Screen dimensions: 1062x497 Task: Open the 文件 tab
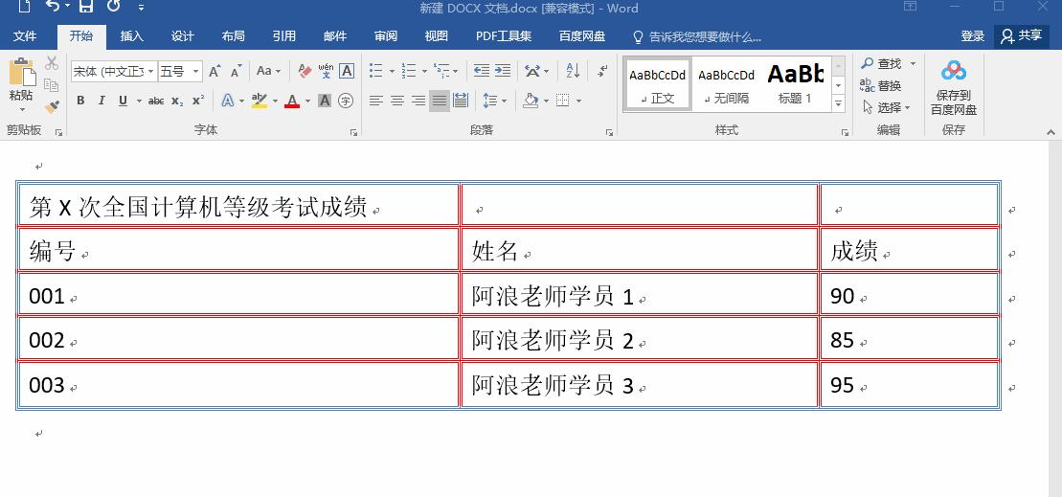click(x=25, y=35)
